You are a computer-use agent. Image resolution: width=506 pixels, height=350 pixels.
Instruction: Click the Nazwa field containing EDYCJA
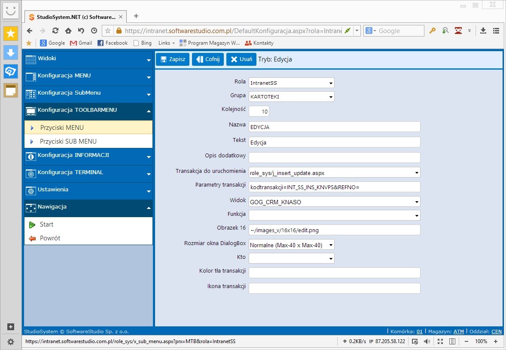pos(334,127)
